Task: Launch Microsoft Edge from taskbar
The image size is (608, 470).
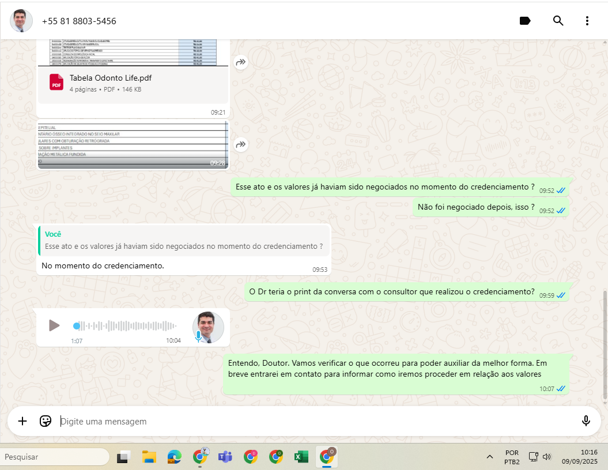Action: [x=174, y=457]
